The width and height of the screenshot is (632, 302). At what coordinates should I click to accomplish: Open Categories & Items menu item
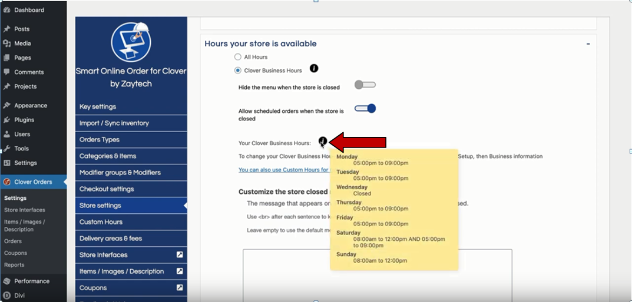(x=131, y=156)
